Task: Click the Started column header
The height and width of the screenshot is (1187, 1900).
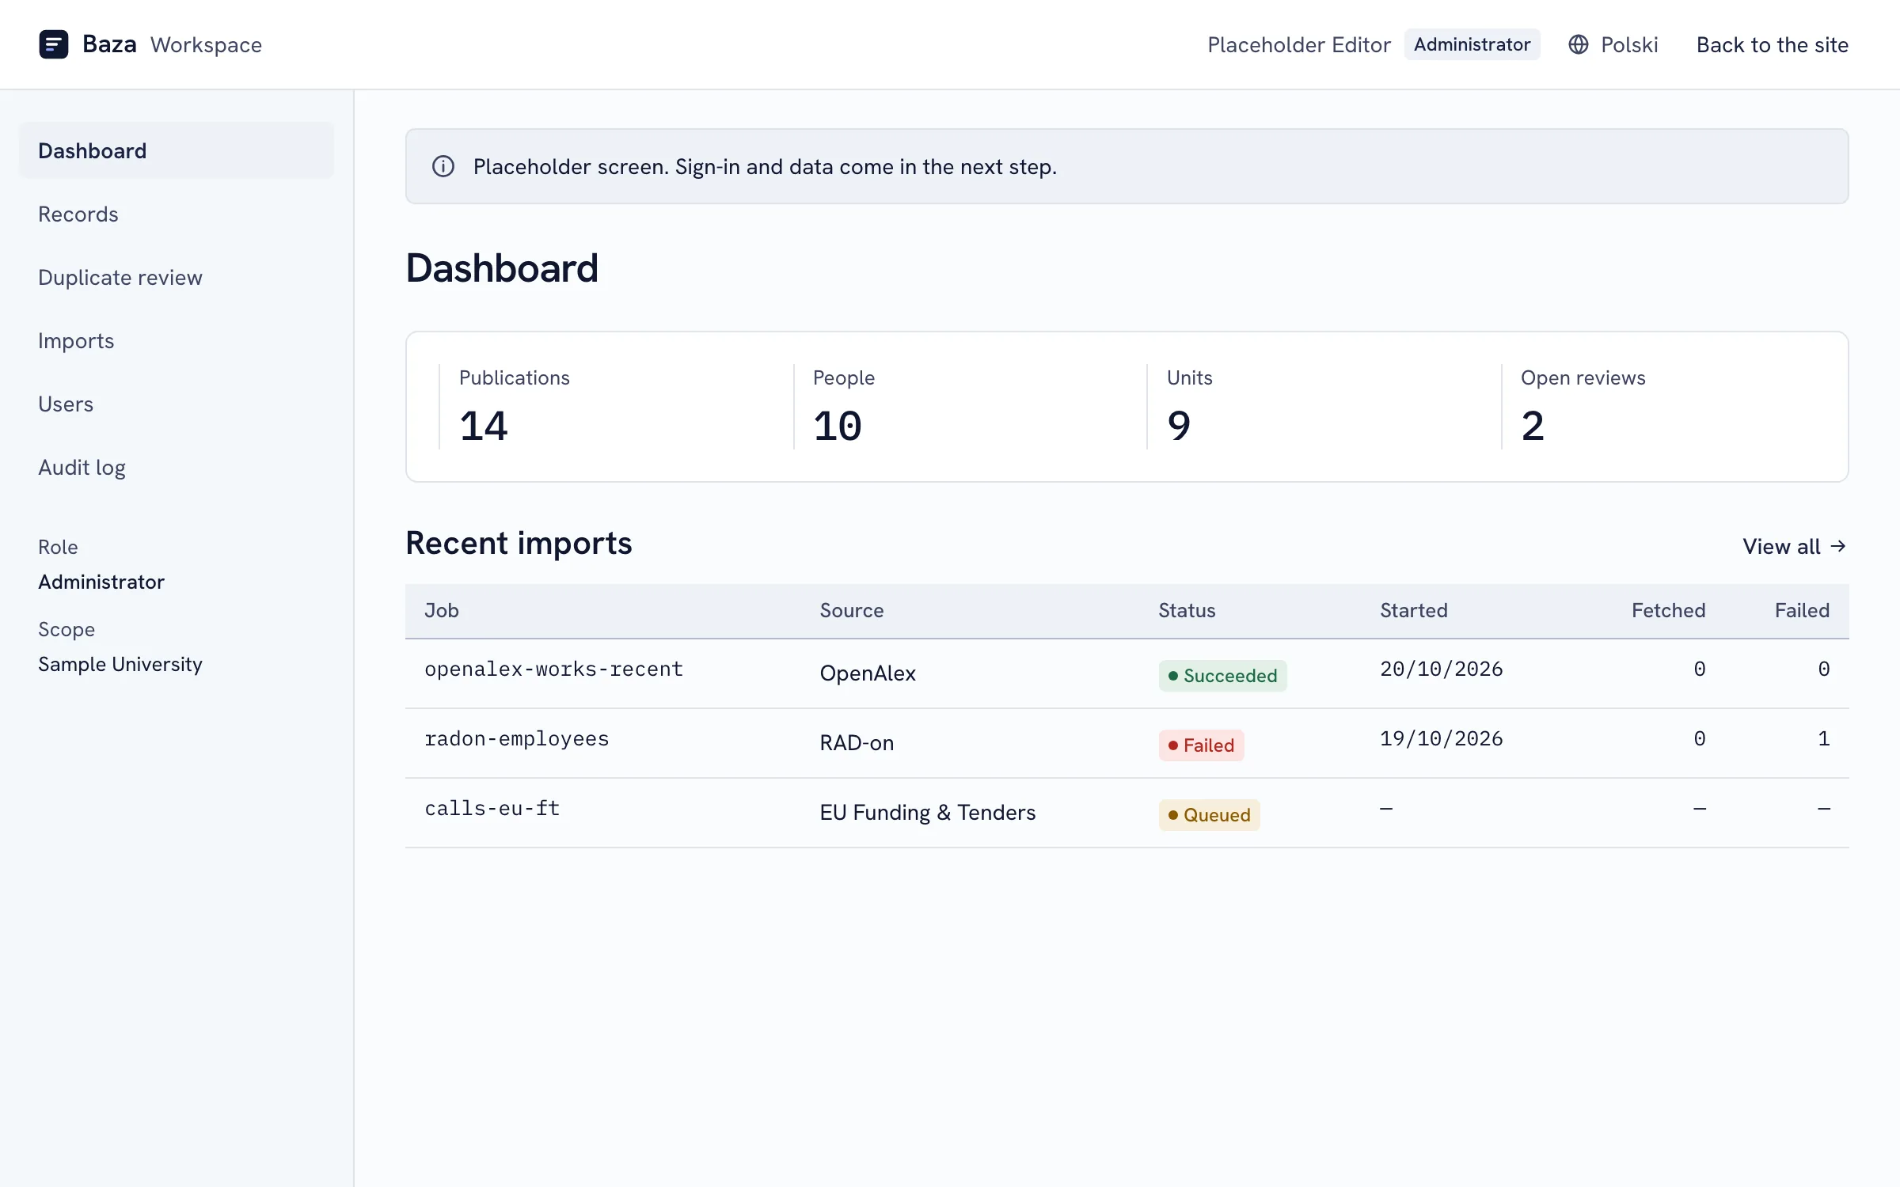Action: pyautogui.click(x=1413, y=610)
